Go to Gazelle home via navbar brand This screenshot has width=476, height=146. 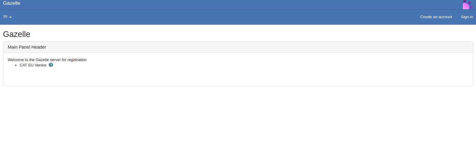pyautogui.click(x=12, y=3)
